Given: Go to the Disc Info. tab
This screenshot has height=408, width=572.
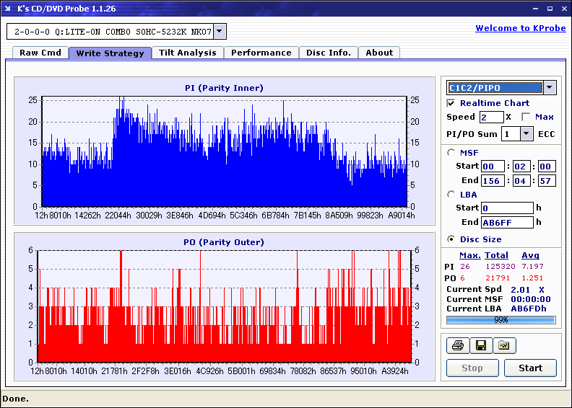Looking at the screenshot, I should point(329,53).
